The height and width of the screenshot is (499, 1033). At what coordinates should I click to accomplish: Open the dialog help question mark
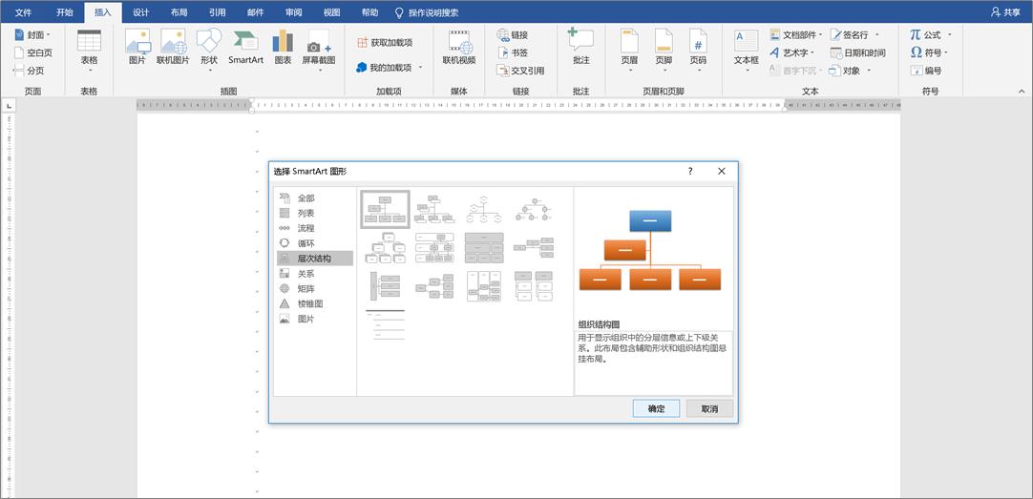[690, 171]
